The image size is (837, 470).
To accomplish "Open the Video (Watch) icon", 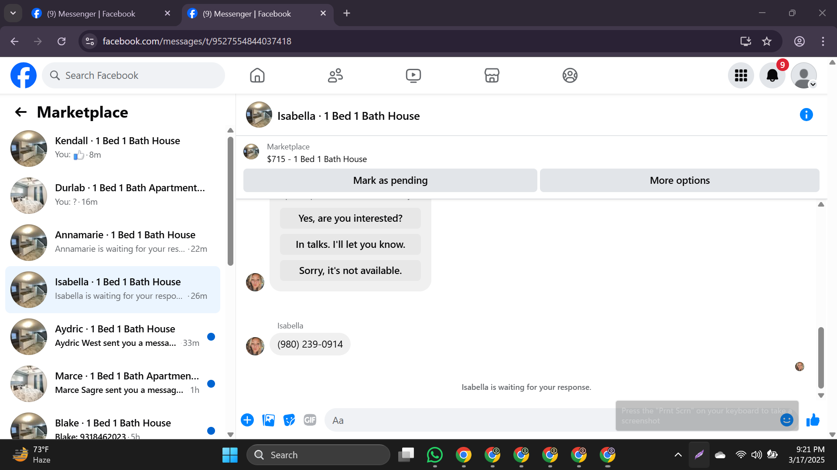I will click(x=413, y=75).
